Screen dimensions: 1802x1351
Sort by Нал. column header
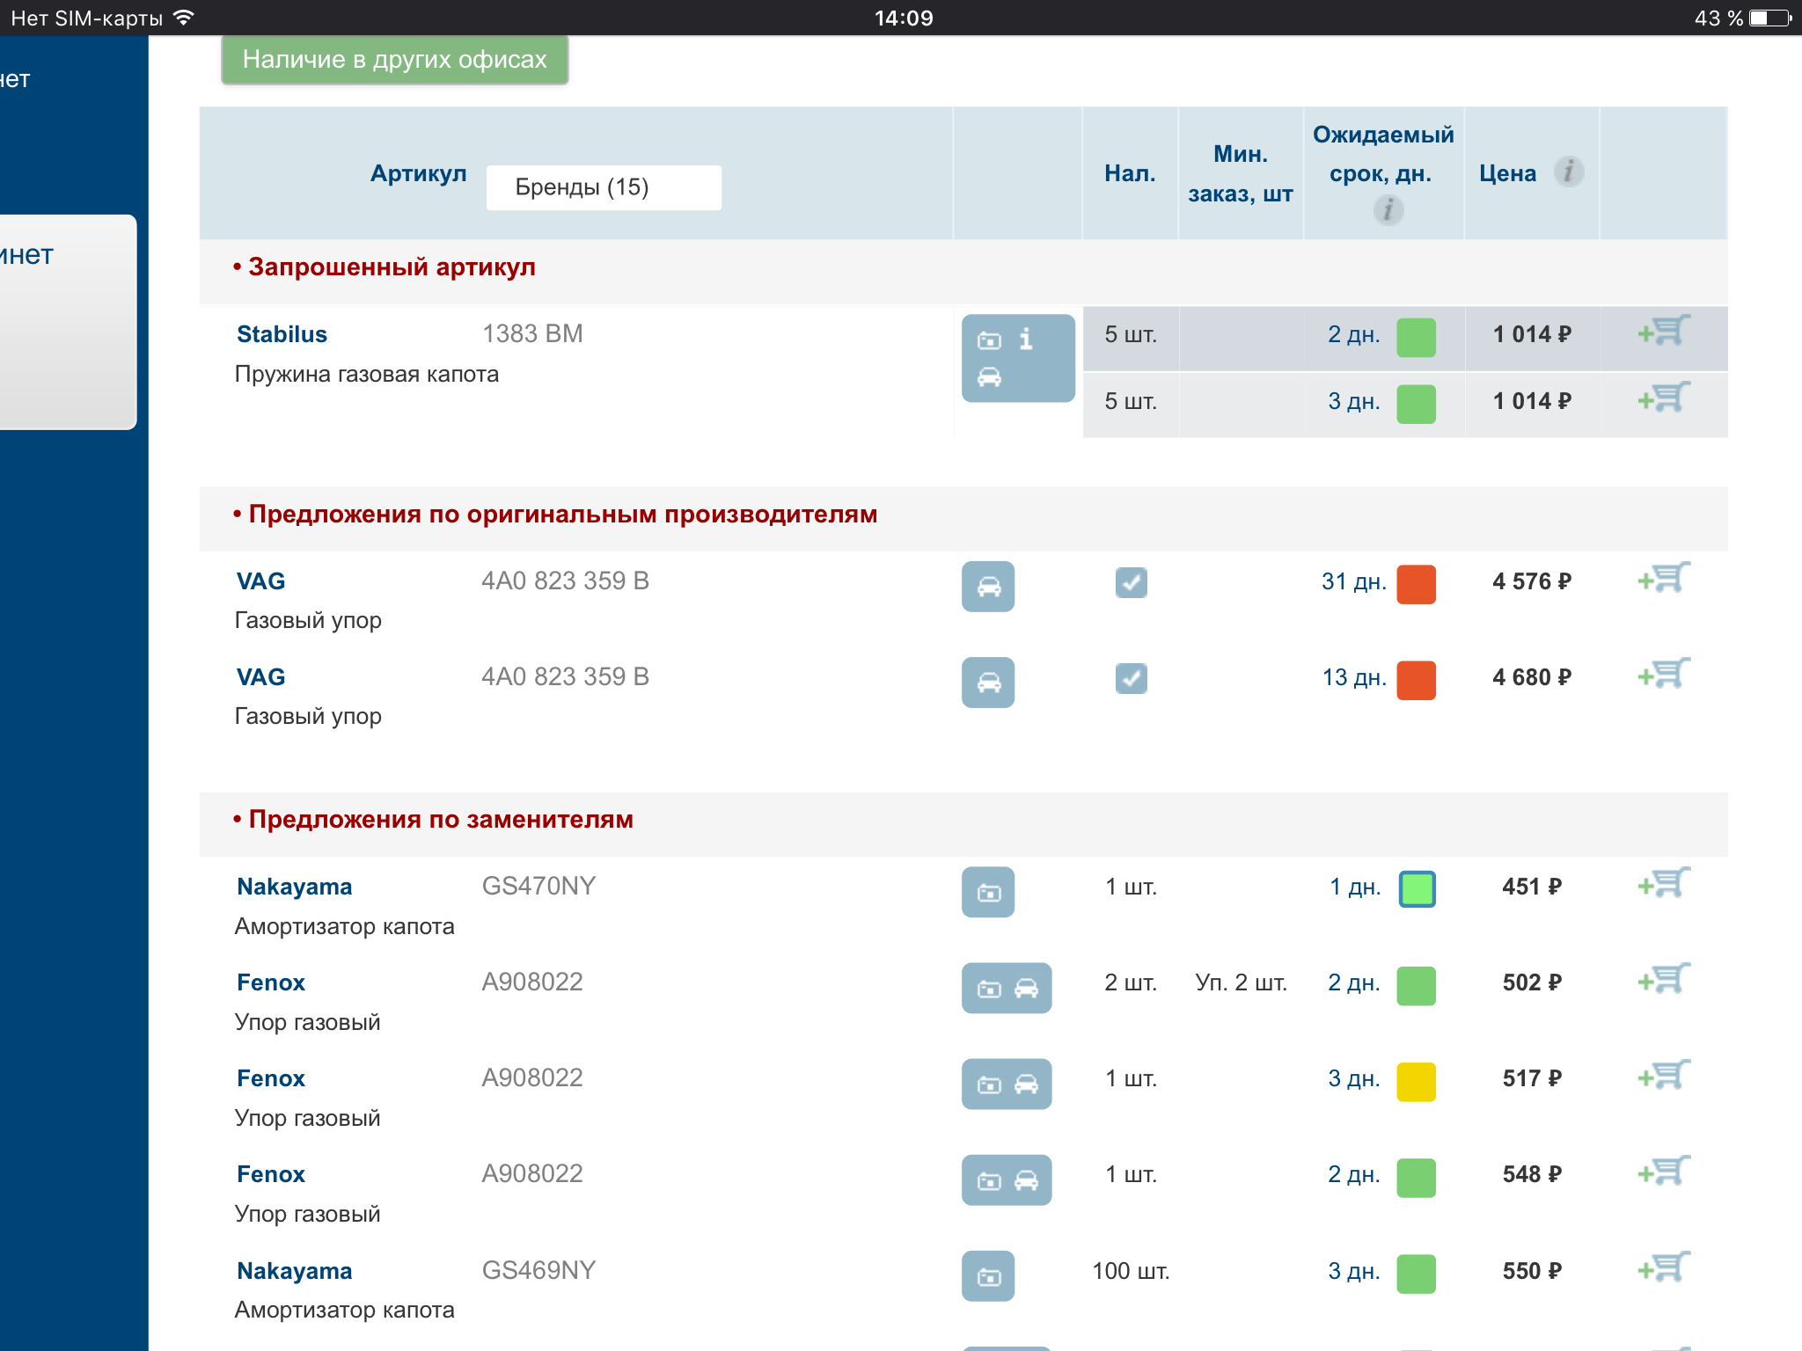point(1130,173)
